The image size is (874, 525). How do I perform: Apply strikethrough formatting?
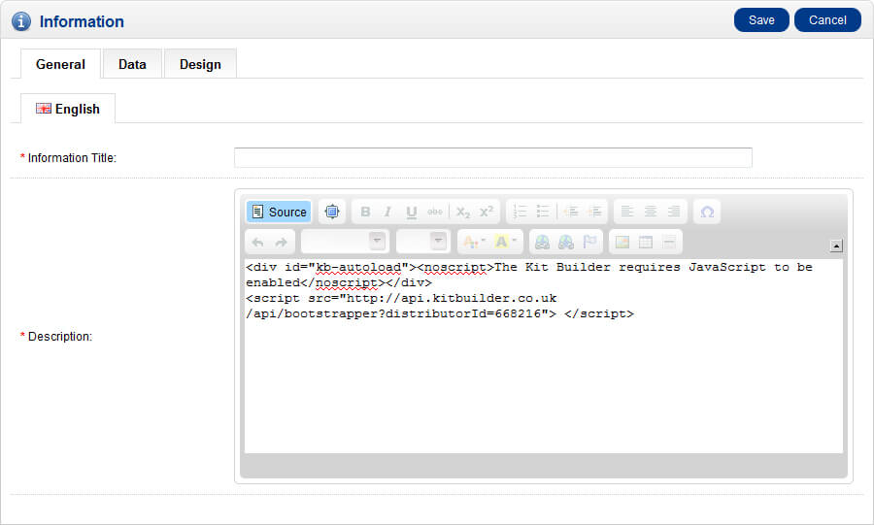(435, 212)
